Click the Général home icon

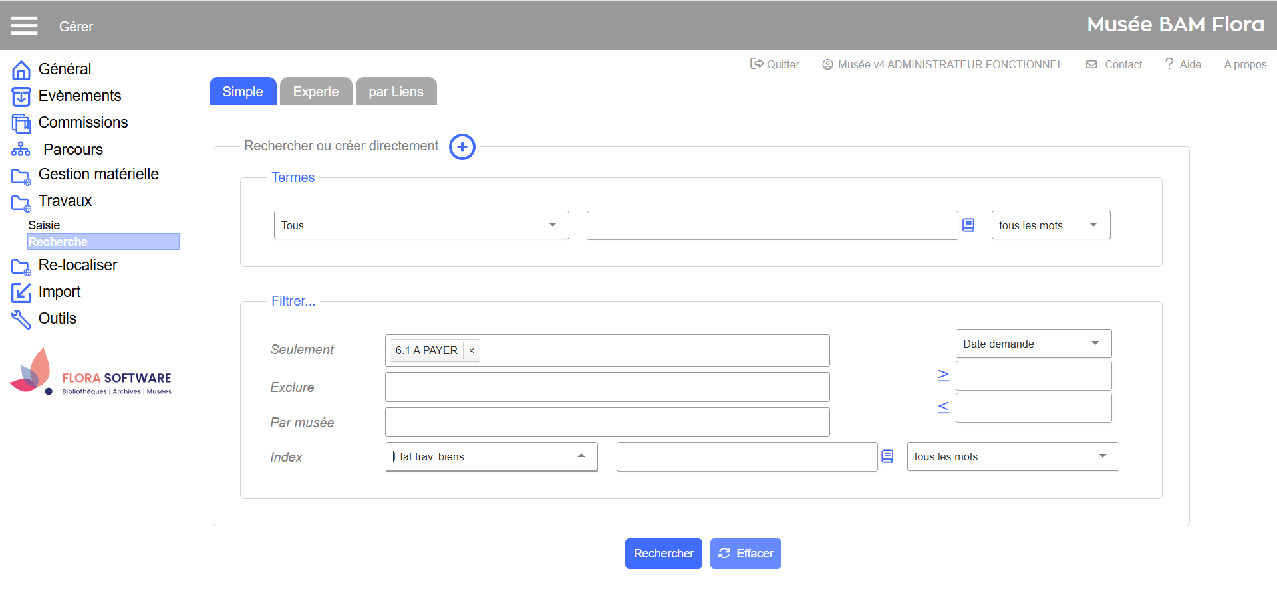pyautogui.click(x=21, y=70)
